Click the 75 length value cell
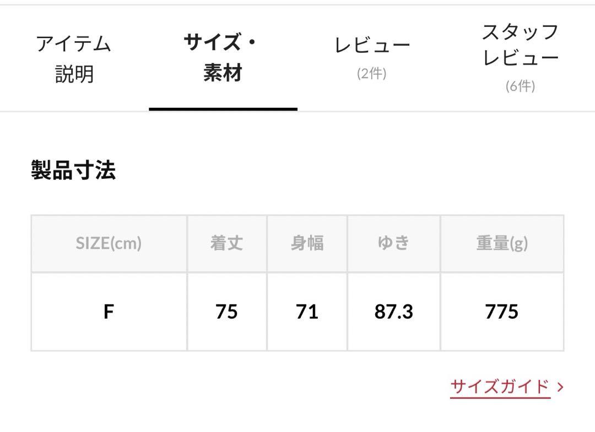This screenshot has width=595, height=432. 227,312
